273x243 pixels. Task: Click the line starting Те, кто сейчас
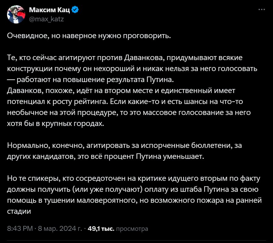point(124,57)
